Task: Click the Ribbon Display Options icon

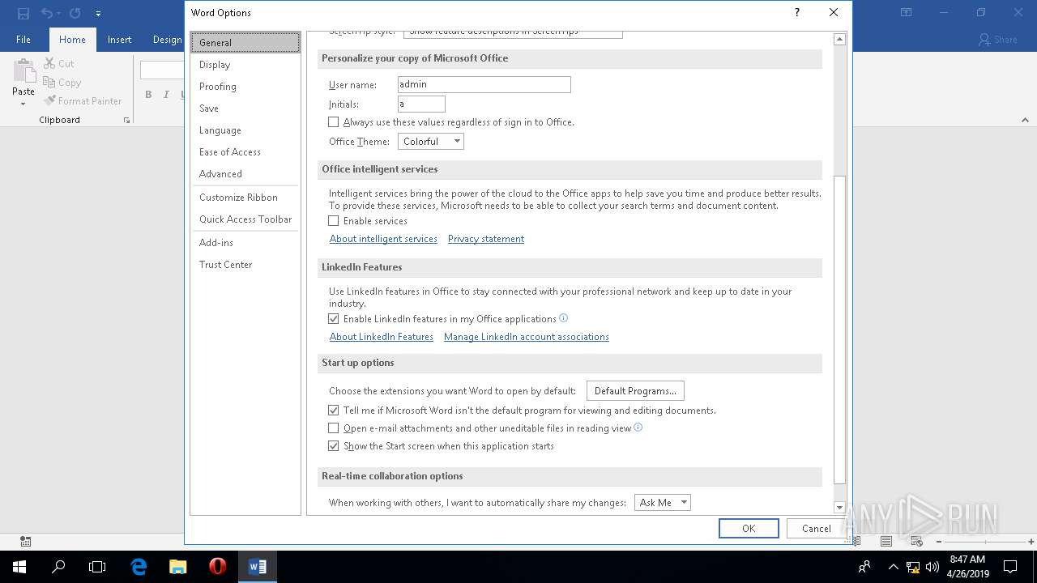Action: pos(906,13)
